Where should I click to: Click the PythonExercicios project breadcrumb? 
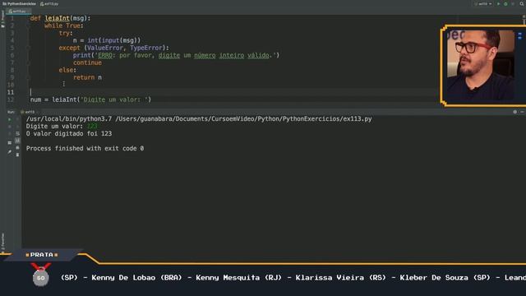click(19, 3)
